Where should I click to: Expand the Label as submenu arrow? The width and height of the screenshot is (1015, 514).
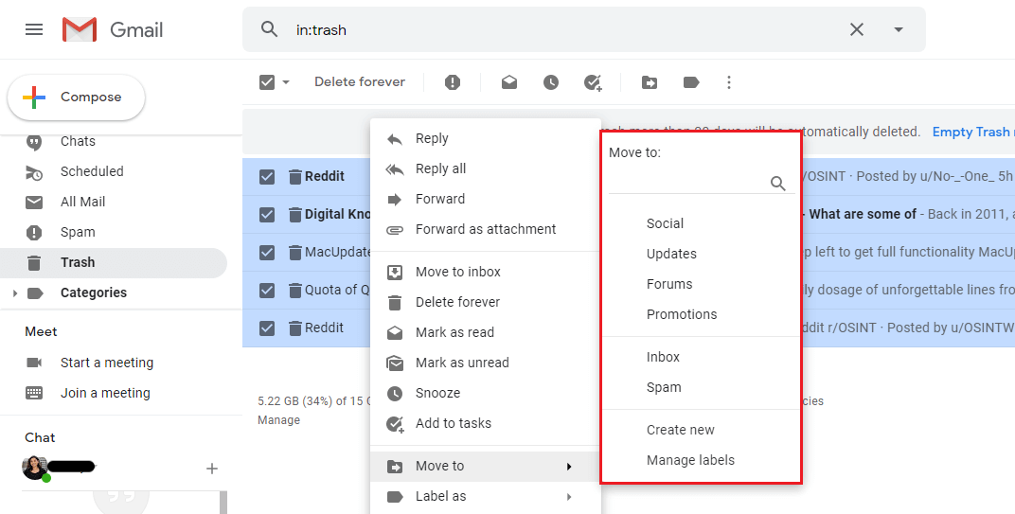569,497
